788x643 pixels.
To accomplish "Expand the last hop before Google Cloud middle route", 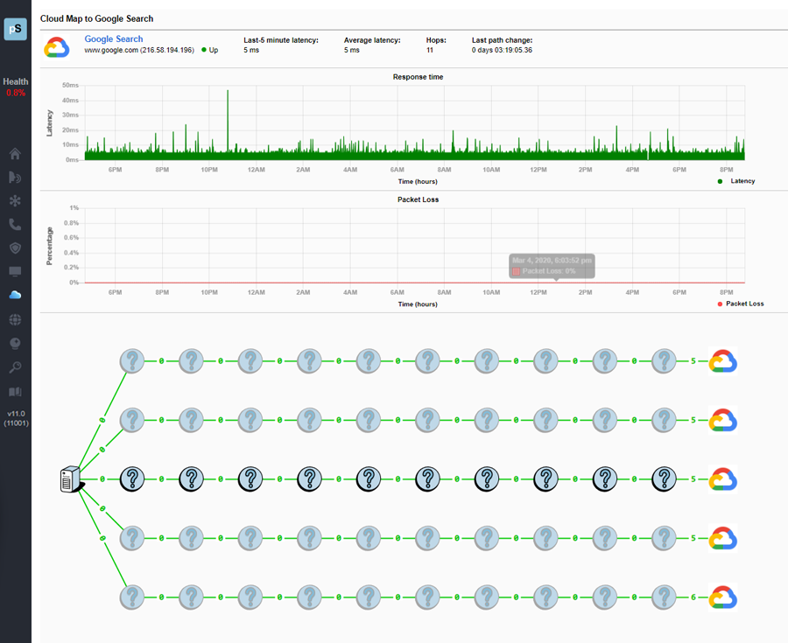I will pos(663,479).
